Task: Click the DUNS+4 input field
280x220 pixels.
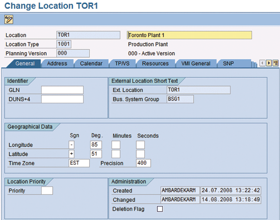Action: point(62,99)
